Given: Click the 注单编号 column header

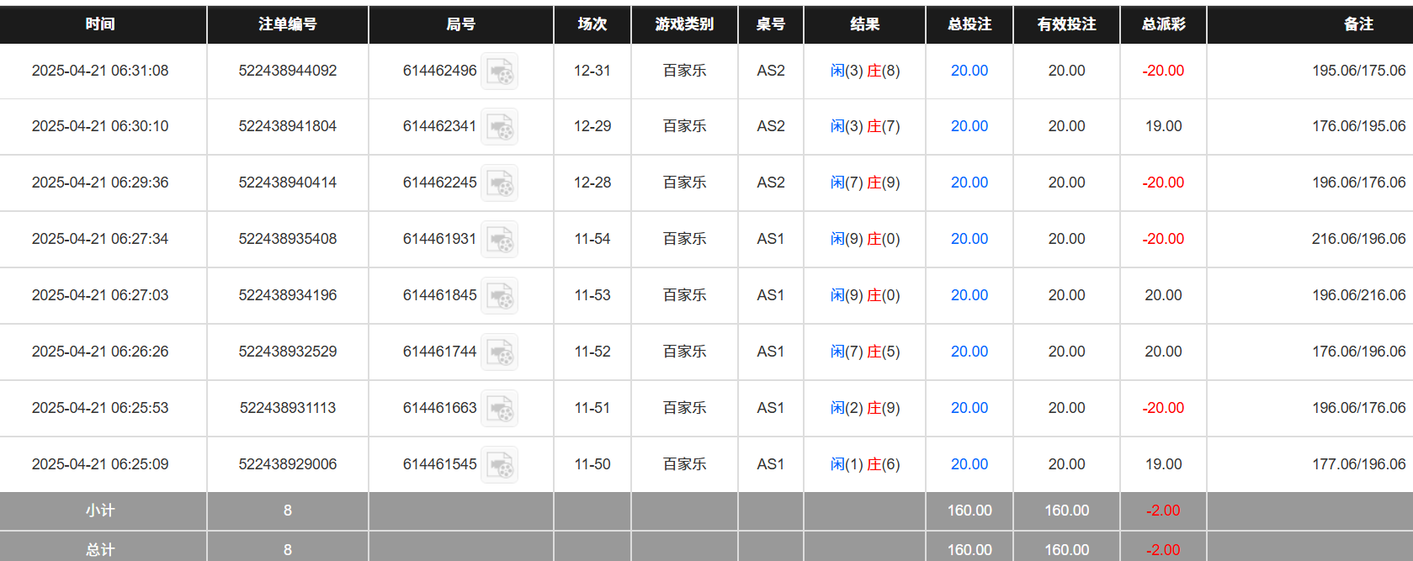Looking at the screenshot, I should click(287, 24).
